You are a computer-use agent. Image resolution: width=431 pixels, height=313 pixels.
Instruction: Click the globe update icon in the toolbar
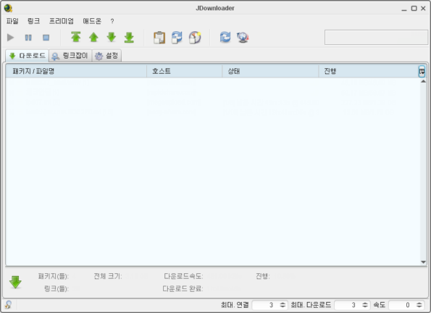pyautogui.click(x=243, y=38)
